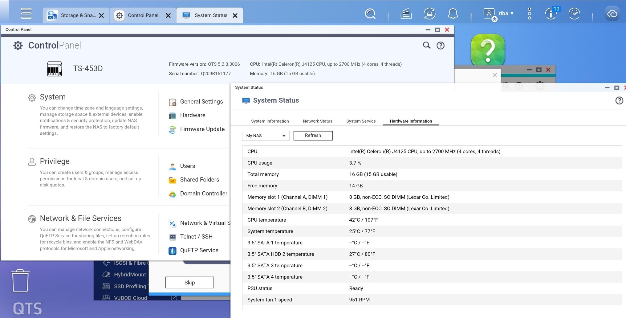Click the PSU status value Ready
The image size is (626, 318).
point(356,288)
